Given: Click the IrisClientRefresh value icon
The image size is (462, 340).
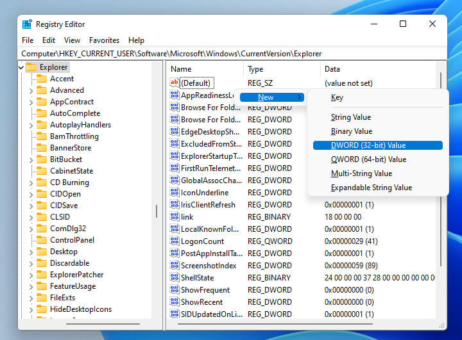Looking at the screenshot, I should [x=174, y=204].
